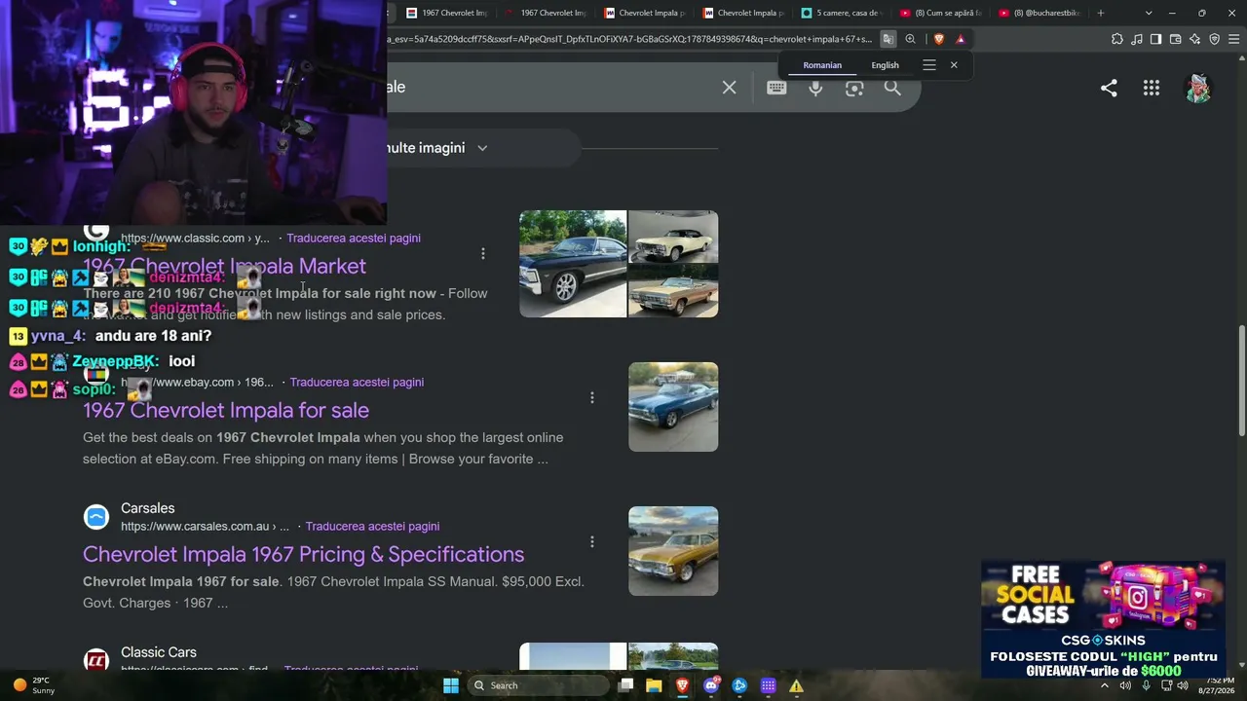Open the media playback control music icon
This screenshot has height=701, width=1247.
[x=1136, y=39]
